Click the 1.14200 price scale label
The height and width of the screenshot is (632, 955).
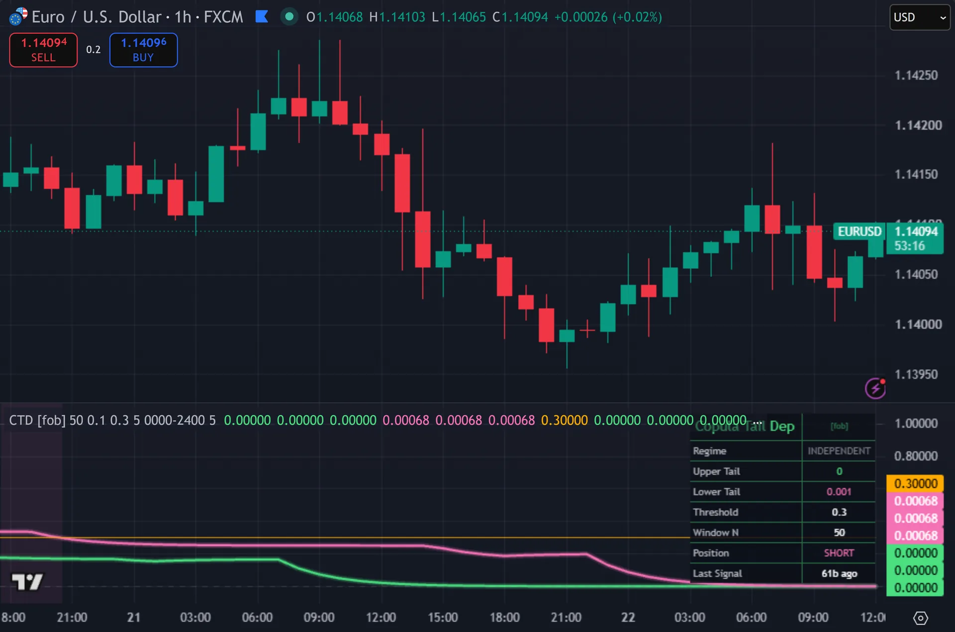918,125
